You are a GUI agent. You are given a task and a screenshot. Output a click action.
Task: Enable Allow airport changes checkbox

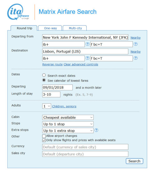44,136
